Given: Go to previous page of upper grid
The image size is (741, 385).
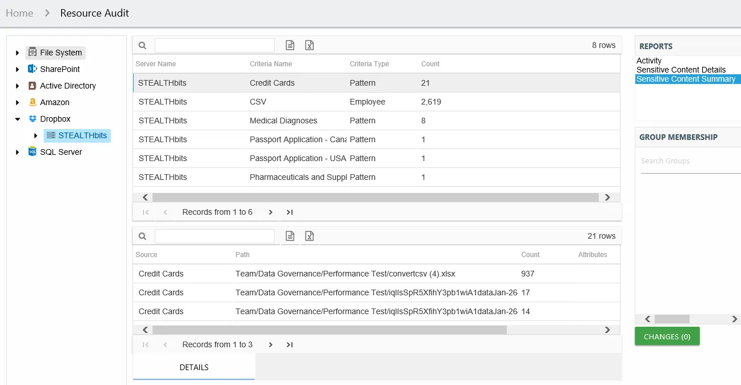Looking at the screenshot, I should [165, 212].
